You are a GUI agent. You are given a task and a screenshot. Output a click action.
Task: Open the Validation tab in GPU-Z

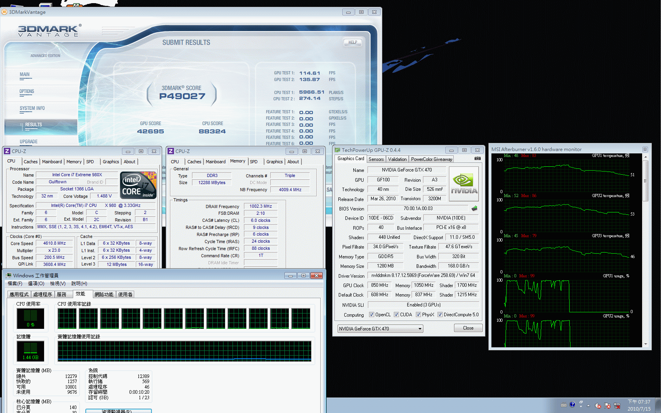click(x=397, y=159)
